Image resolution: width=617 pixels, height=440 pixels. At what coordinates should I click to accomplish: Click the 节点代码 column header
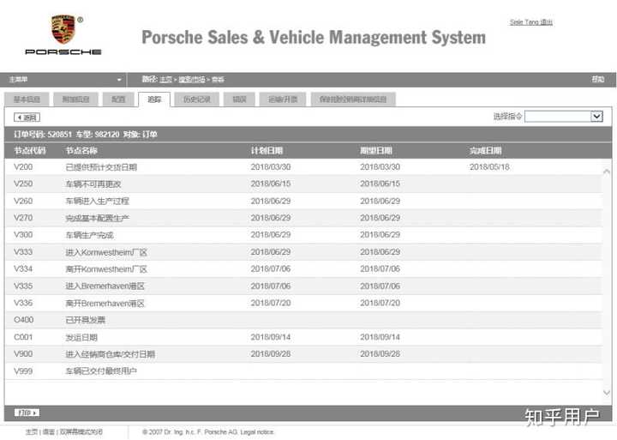pyautogui.click(x=30, y=151)
